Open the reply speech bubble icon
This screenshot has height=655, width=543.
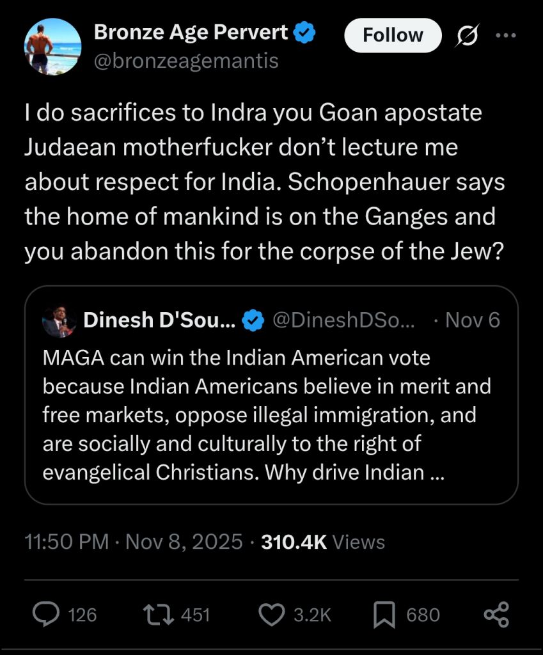coord(46,615)
